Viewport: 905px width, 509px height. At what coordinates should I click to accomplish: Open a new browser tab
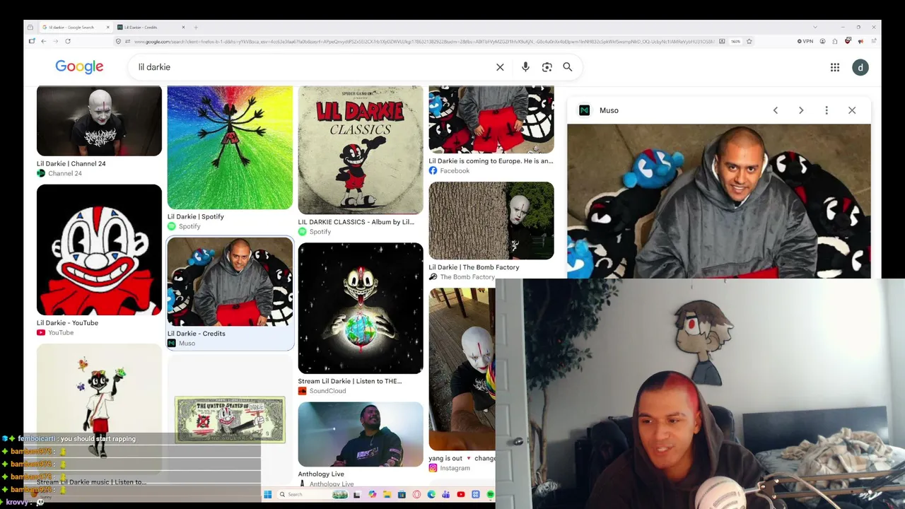196,28
